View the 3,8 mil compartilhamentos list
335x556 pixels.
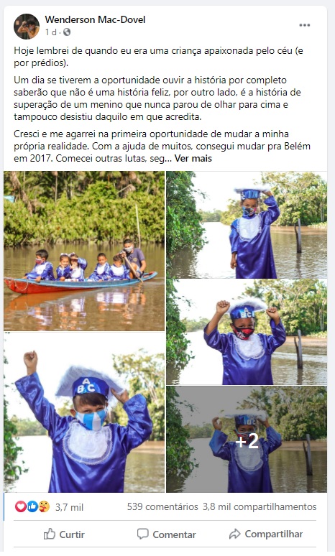(x=260, y=506)
